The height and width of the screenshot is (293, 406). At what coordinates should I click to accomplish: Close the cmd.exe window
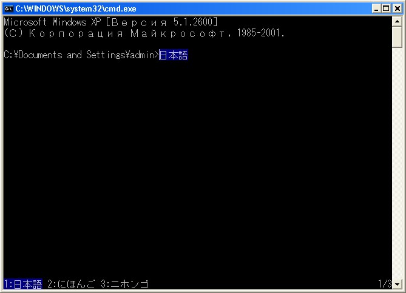[x=397, y=9]
